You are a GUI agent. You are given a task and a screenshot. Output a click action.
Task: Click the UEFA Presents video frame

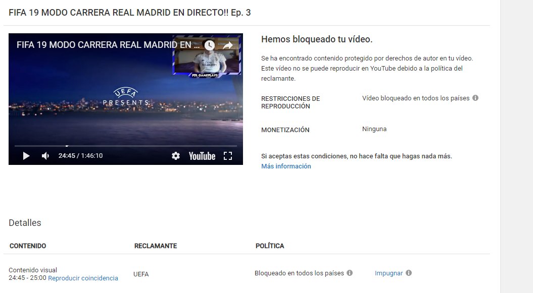click(126, 99)
